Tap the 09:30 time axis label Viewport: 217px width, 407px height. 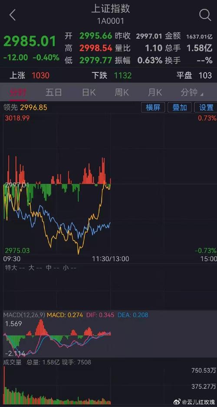[12, 259]
